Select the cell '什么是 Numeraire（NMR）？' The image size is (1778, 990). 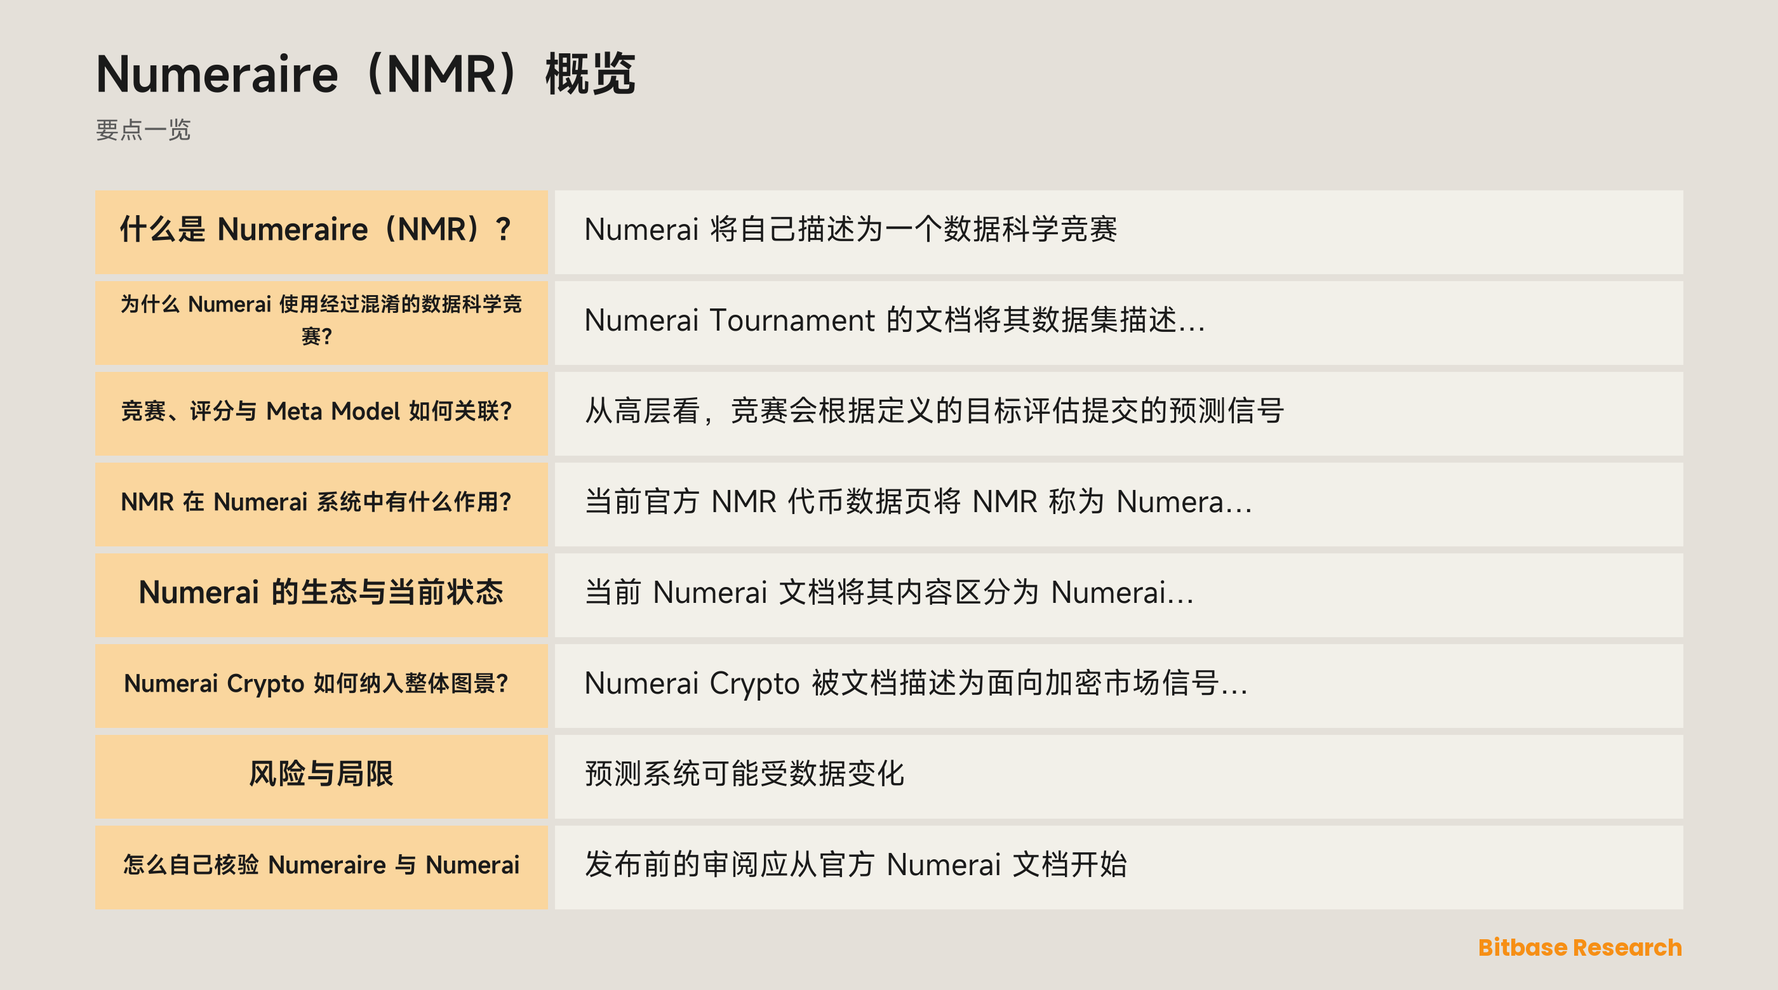(x=321, y=232)
